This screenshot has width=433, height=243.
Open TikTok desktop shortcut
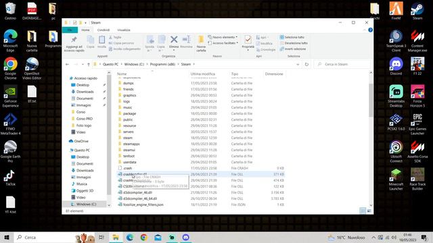[11, 178]
